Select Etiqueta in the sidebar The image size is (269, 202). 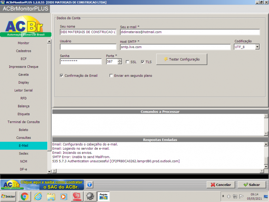[24, 114]
